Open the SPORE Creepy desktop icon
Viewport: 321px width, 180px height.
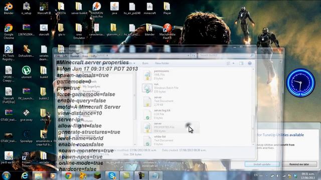pyautogui.click(x=9, y=74)
